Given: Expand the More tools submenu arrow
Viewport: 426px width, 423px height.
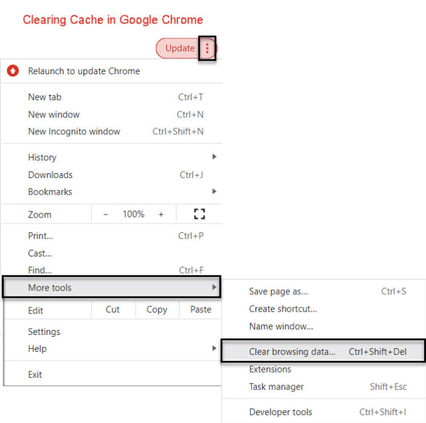Looking at the screenshot, I should coord(214,287).
